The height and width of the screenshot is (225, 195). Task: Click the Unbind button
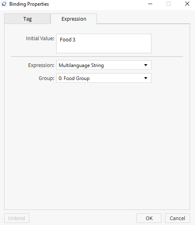17,218
